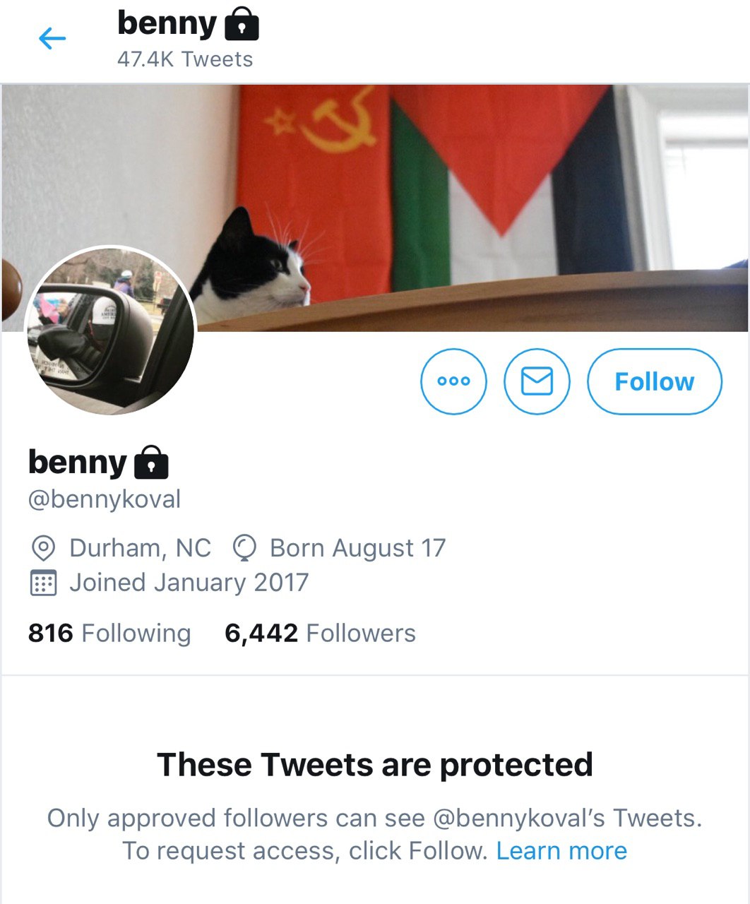Screen dimensions: 750x904
Task: Click the location pin icon
Action: 44,548
